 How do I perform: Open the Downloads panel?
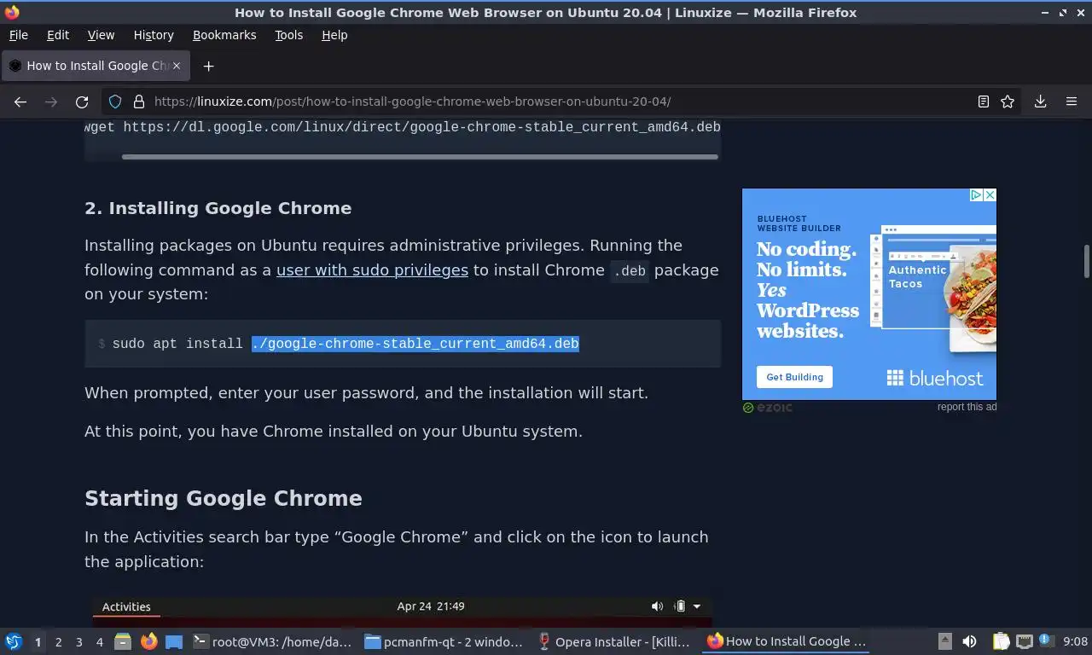coord(1041,101)
